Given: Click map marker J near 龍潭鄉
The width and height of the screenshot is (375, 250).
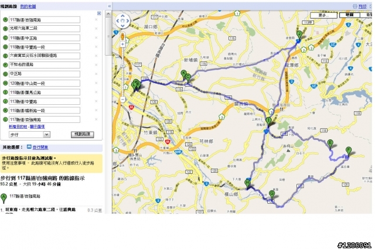Looking at the screenshot, I should [x=299, y=35].
